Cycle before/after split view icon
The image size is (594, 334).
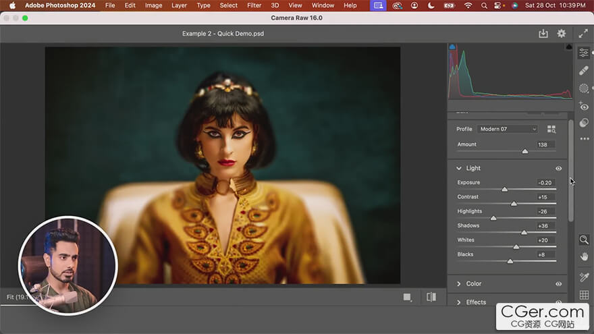point(431,297)
